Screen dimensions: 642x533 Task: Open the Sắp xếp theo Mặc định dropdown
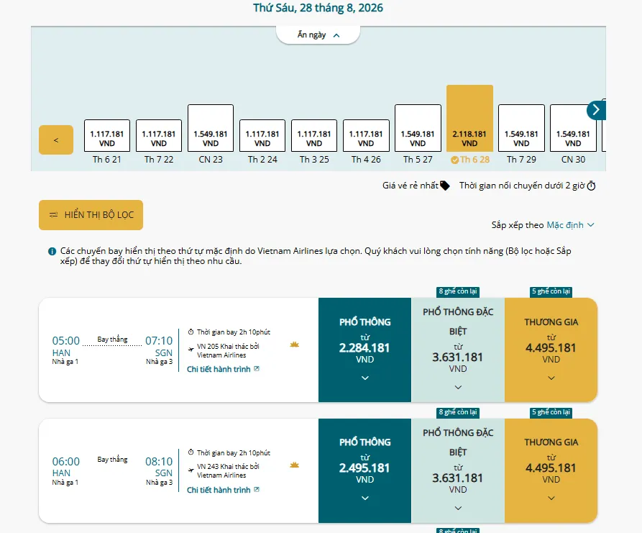tap(543, 225)
